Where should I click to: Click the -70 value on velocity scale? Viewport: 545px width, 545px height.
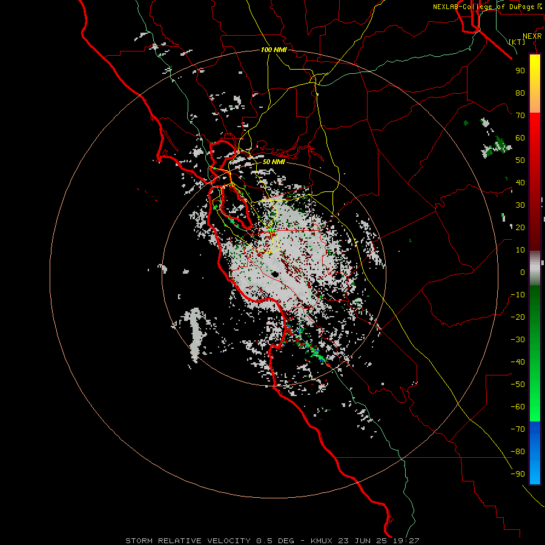click(518, 429)
